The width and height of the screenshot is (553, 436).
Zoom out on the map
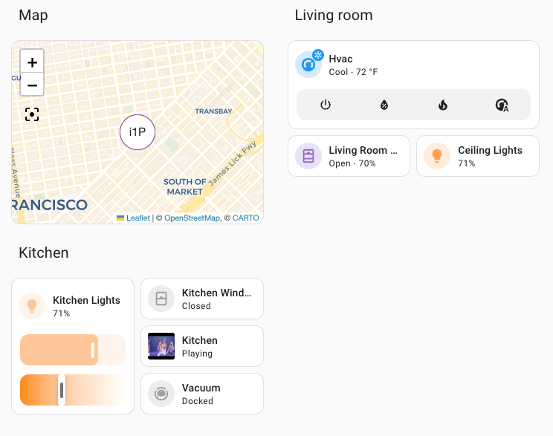(32, 85)
